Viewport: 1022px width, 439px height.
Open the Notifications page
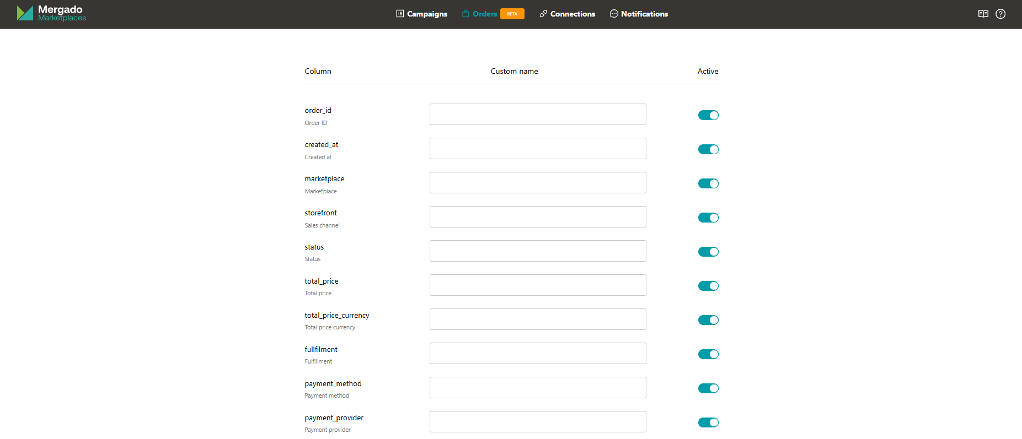point(639,14)
